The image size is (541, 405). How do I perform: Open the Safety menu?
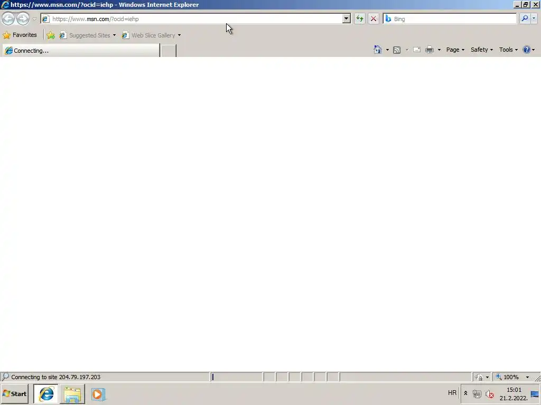click(x=482, y=50)
